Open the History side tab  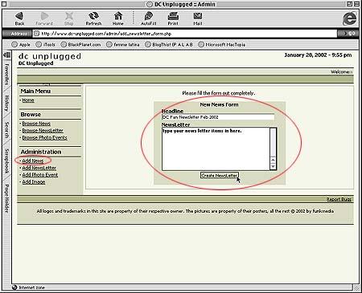[x=6, y=104]
